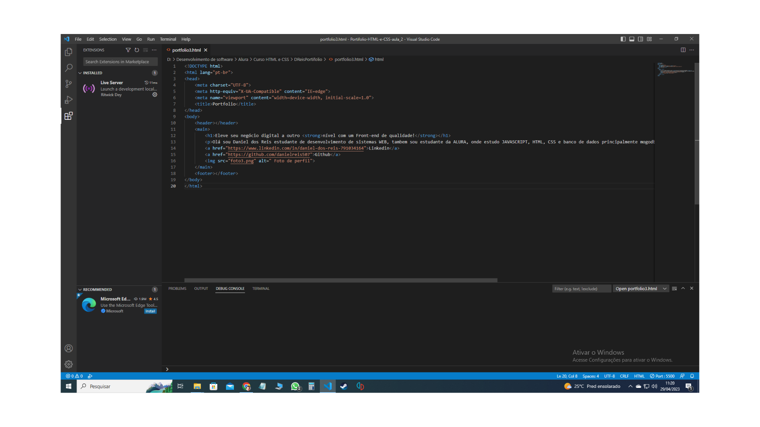This screenshot has width=760, height=427.
Task: Click the html breadcrumb item
Action: pos(380,59)
